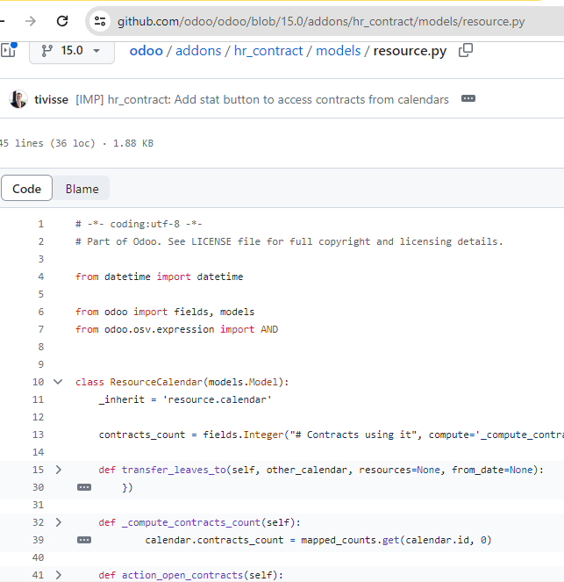
Task: Expand the action_open_contracts function at line 41
Action: tap(58, 575)
